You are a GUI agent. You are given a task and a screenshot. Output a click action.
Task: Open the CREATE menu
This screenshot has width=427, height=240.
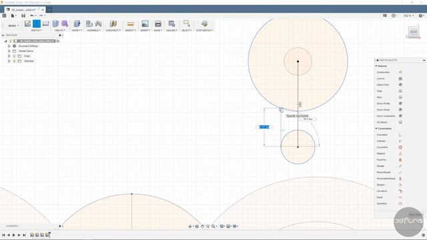(59, 31)
